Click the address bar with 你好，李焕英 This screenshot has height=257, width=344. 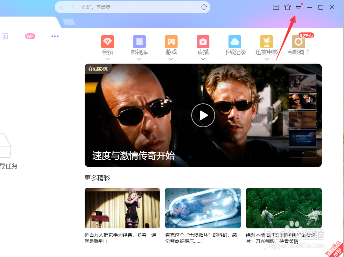(132, 7)
